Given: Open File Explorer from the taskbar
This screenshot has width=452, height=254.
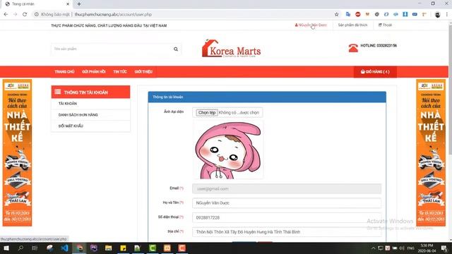Looking at the screenshot, I should click(108, 248).
